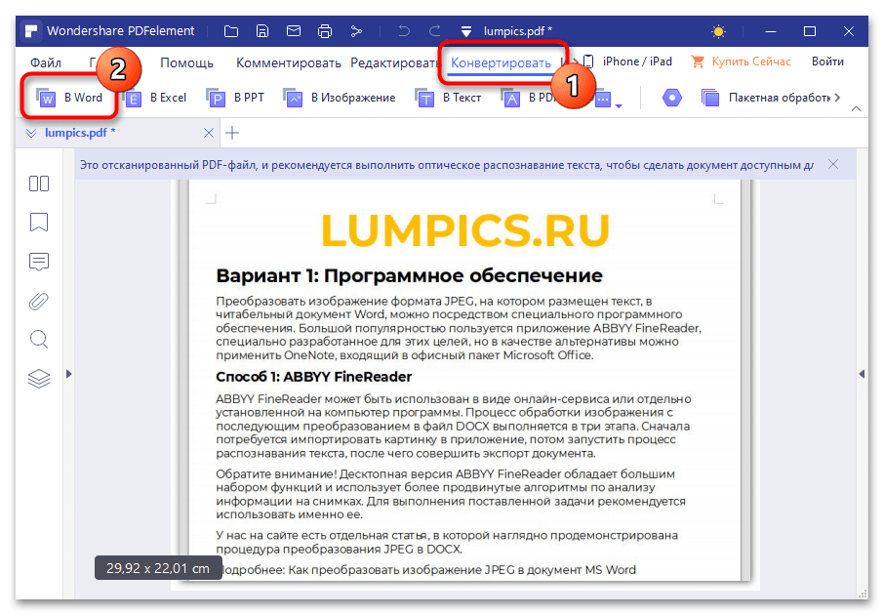This screenshot has height=615, width=884.
Task: Open the bookmarks panel
Action: click(39, 223)
